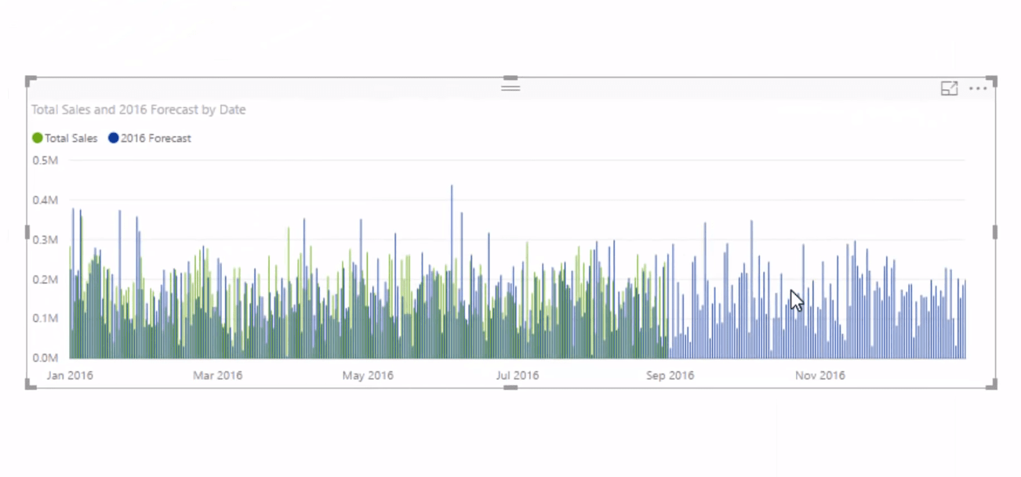Click the bottom edge middle handle
The image size is (1021, 477).
(x=510, y=387)
